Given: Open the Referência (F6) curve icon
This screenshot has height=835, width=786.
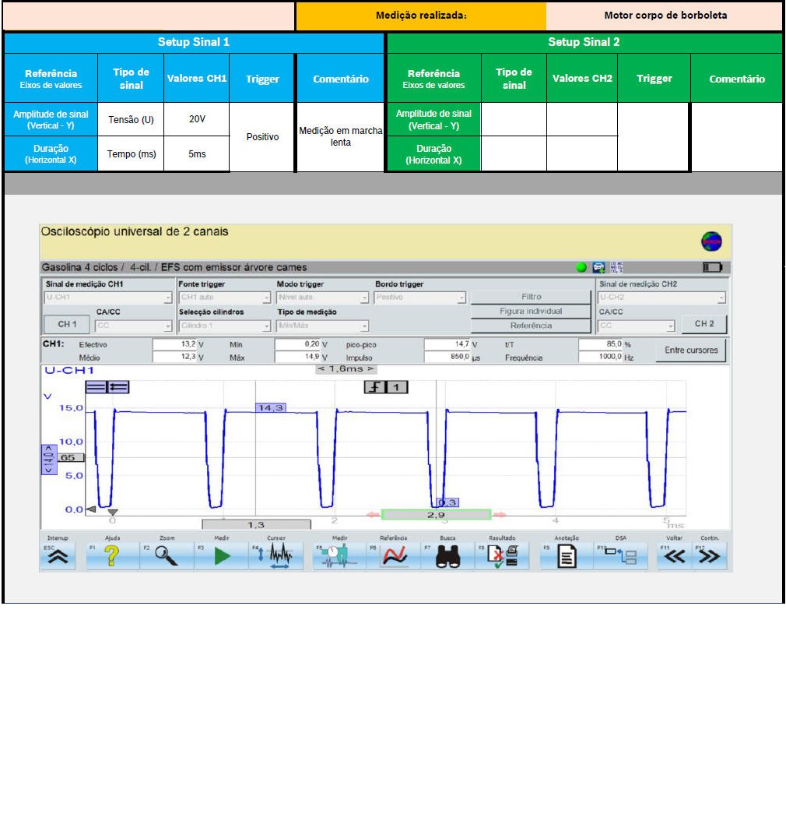Looking at the screenshot, I should (395, 555).
